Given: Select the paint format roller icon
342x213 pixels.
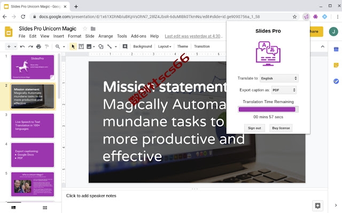Looking at the screenshot, I should [x=46, y=46].
